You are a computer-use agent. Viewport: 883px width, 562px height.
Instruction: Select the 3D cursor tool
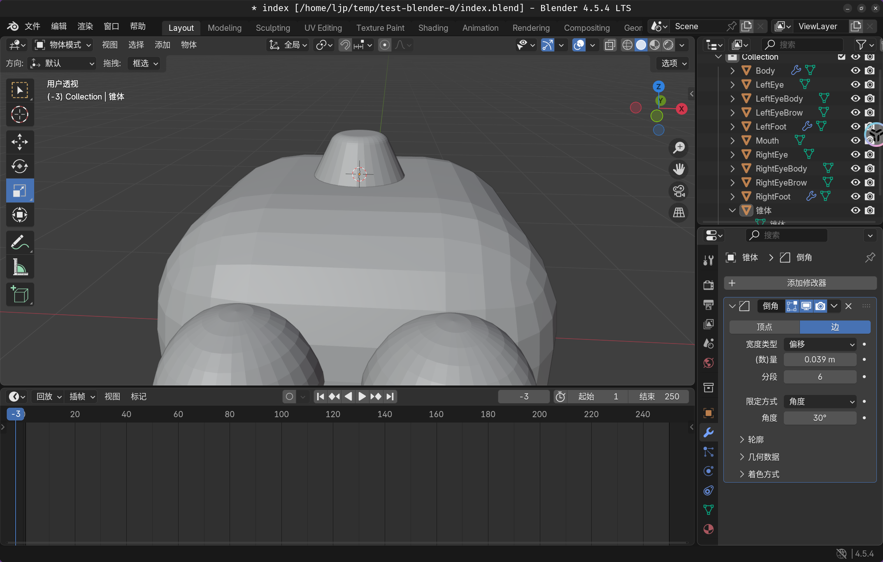[x=19, y=115]
